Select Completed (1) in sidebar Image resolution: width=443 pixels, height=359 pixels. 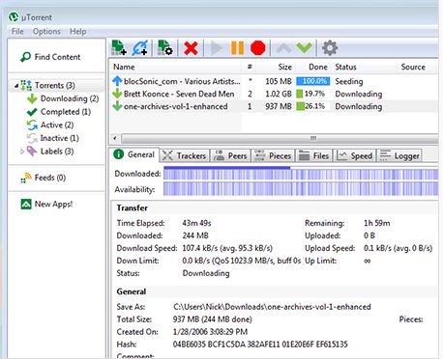pyautogui.click(x=66, y=112)
